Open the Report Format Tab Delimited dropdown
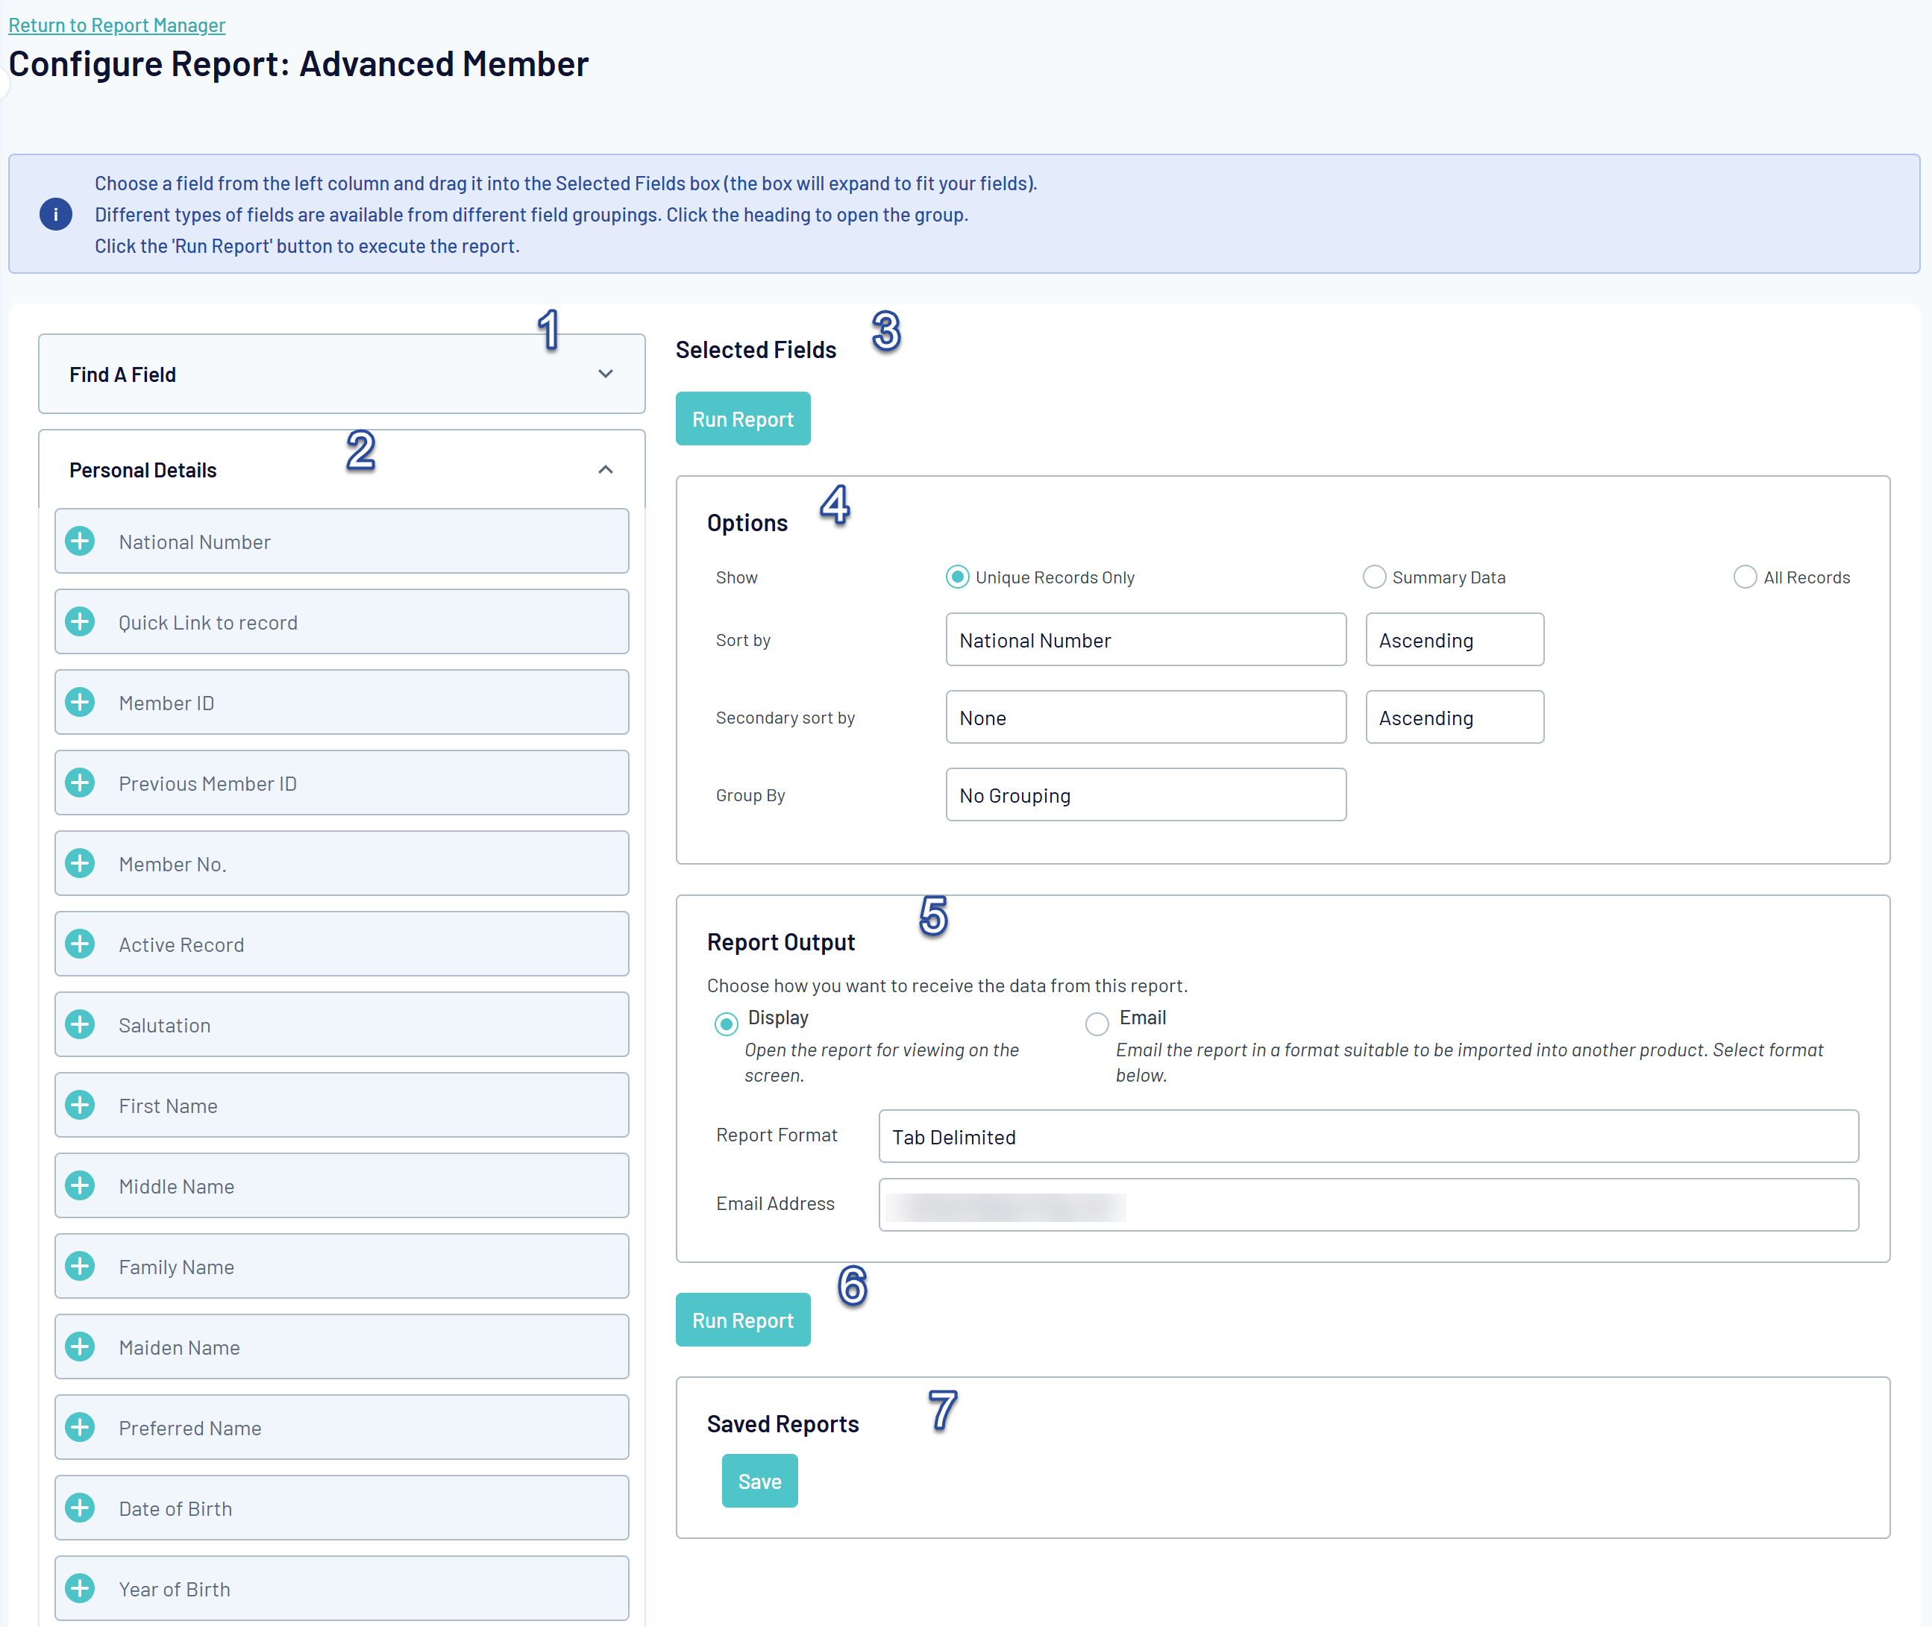The image size is (1932, 1627). pyautogui.click(x=1367, y=1136)
